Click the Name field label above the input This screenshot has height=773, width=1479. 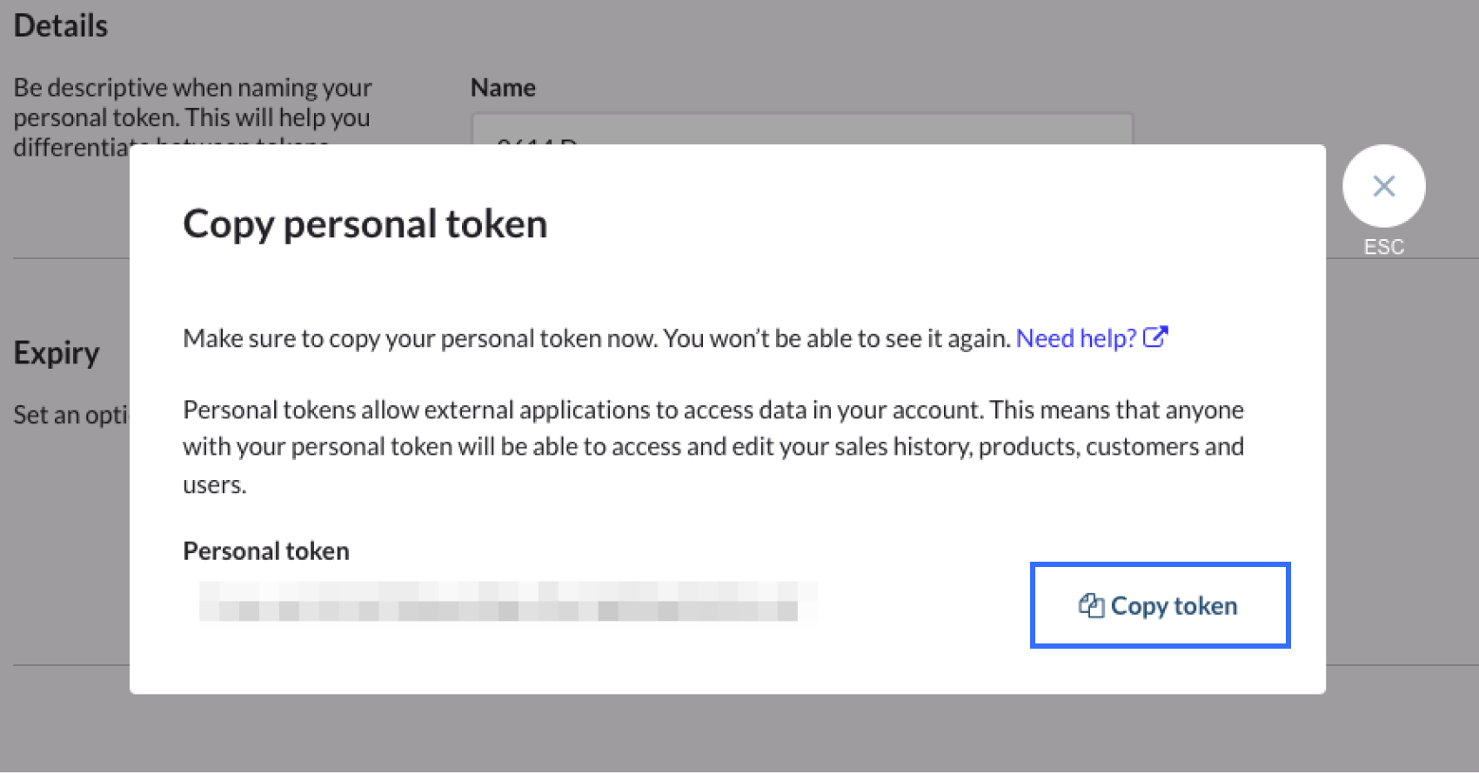(503, 87)
